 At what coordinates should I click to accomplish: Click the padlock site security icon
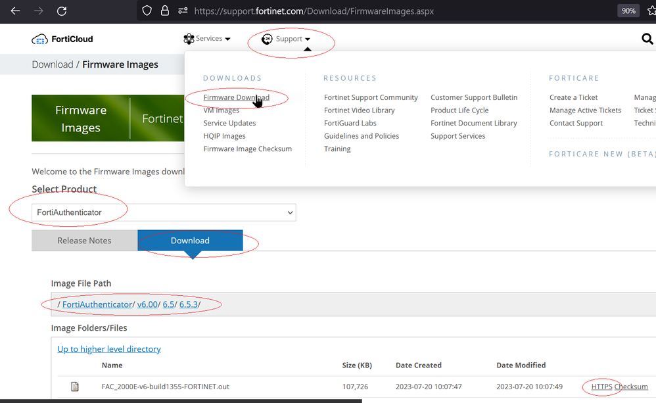pos(165,11)
